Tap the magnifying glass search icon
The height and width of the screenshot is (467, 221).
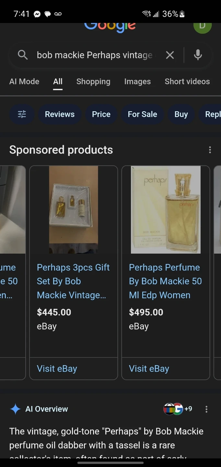point(23,55)
